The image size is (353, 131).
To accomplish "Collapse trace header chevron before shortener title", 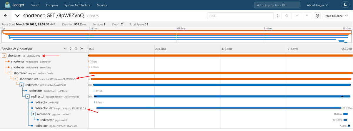I will coord(17,16).
